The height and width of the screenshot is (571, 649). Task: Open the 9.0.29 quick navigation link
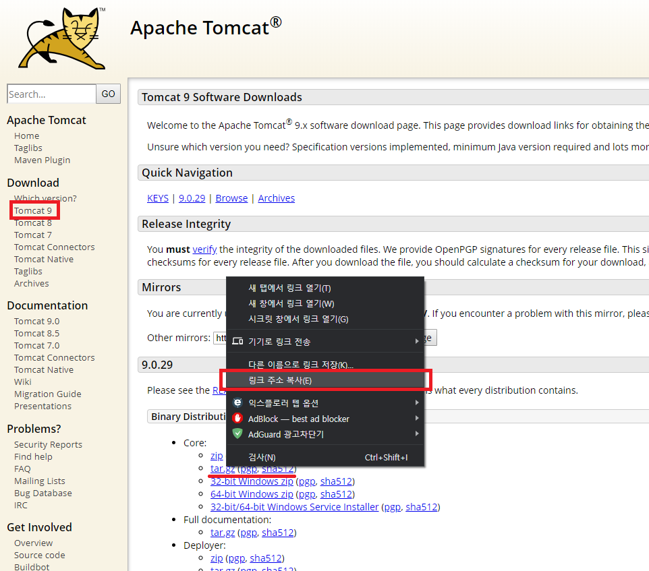192,198
